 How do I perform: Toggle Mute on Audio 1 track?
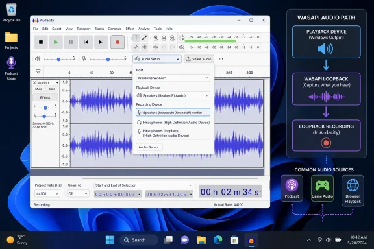[x=39, y=89]
